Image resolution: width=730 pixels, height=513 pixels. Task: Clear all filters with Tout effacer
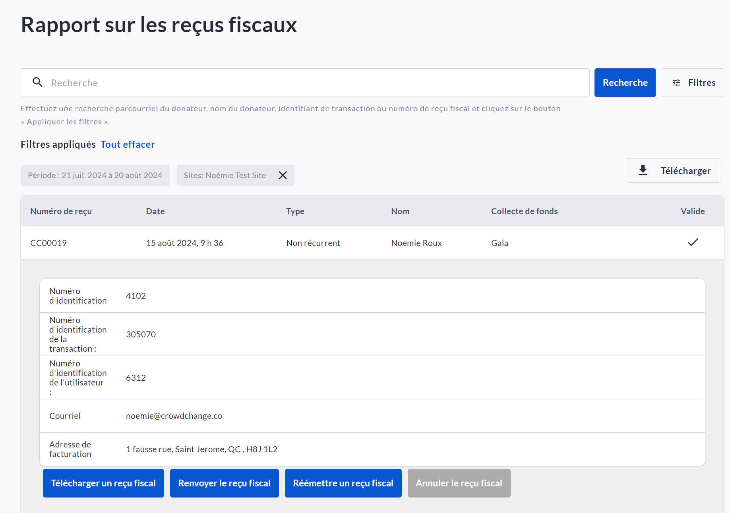click(x=128, y=144)
